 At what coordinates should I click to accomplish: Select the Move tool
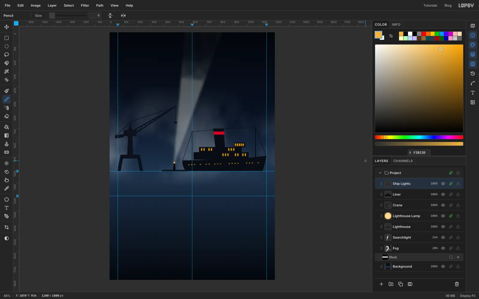pos(7,27)
